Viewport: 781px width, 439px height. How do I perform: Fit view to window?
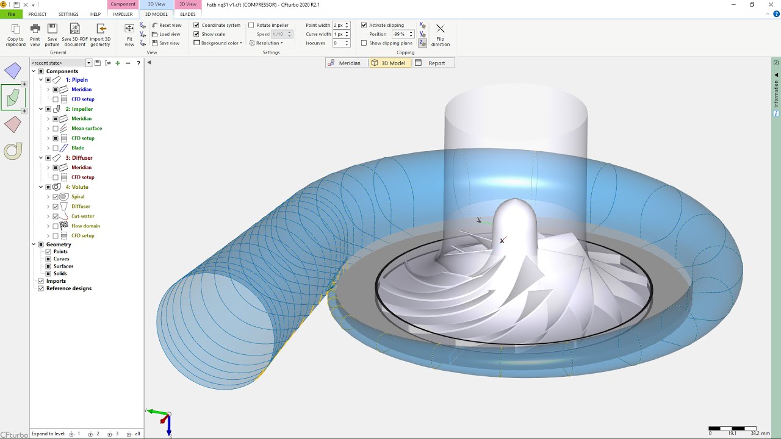129,35
